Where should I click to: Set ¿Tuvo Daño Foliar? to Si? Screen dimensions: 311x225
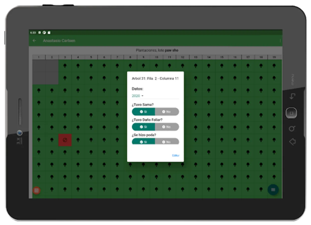(143, 127)
